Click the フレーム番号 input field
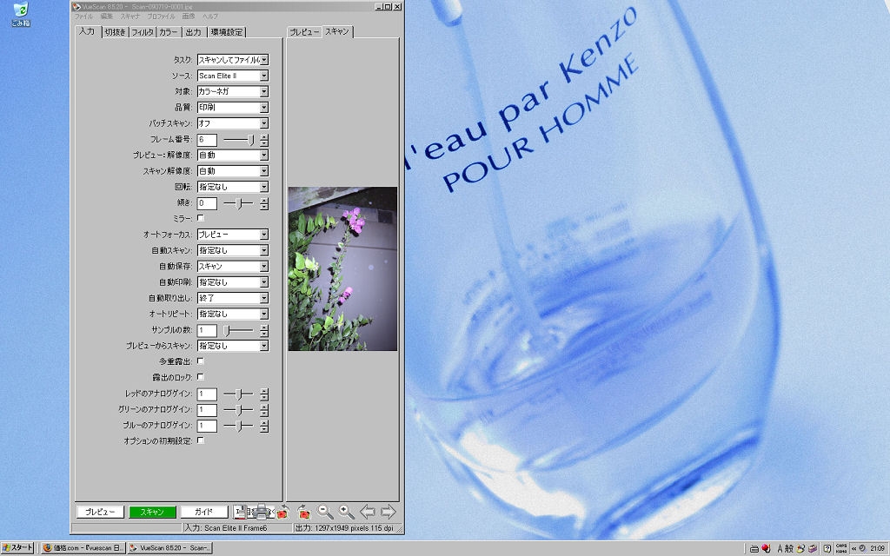The image size is (890, 556). [207, 140]
